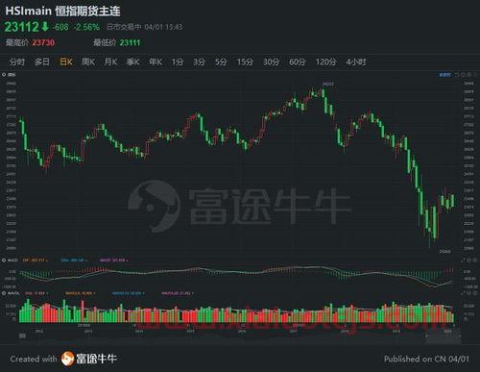Open the 分时 intraday view
The image size is (480, 372).
click(17, 62)
